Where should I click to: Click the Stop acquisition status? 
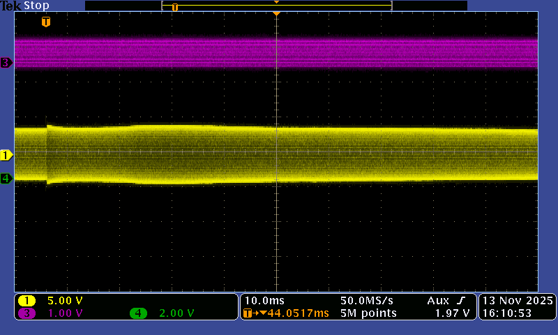36,6
